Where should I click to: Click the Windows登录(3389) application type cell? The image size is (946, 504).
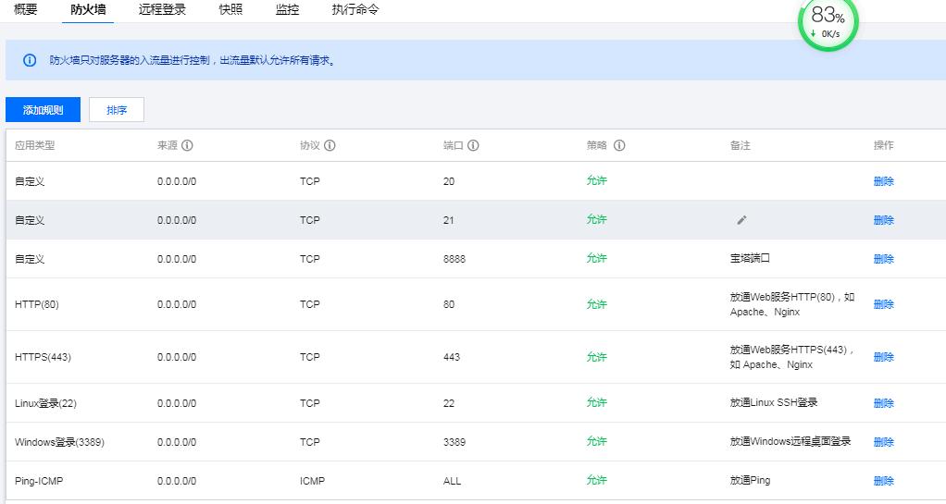(60, 442)
